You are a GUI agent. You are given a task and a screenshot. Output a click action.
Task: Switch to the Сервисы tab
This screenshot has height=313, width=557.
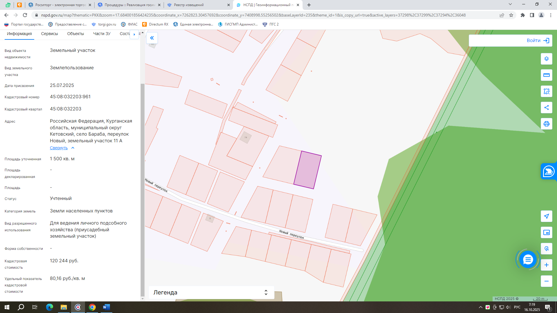[50, 34]
